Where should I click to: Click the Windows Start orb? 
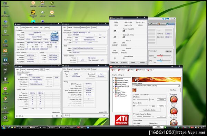tap(3, 127)
